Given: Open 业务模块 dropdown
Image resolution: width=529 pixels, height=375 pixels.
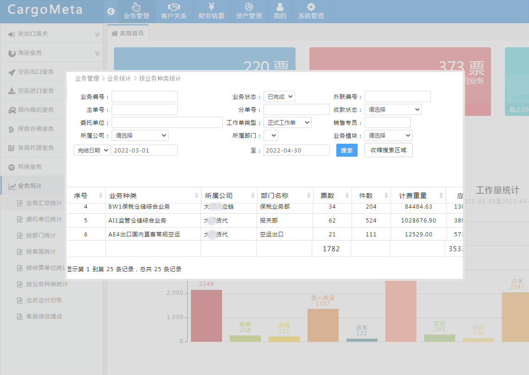Looking at the screenshot, I should [388, 135].
